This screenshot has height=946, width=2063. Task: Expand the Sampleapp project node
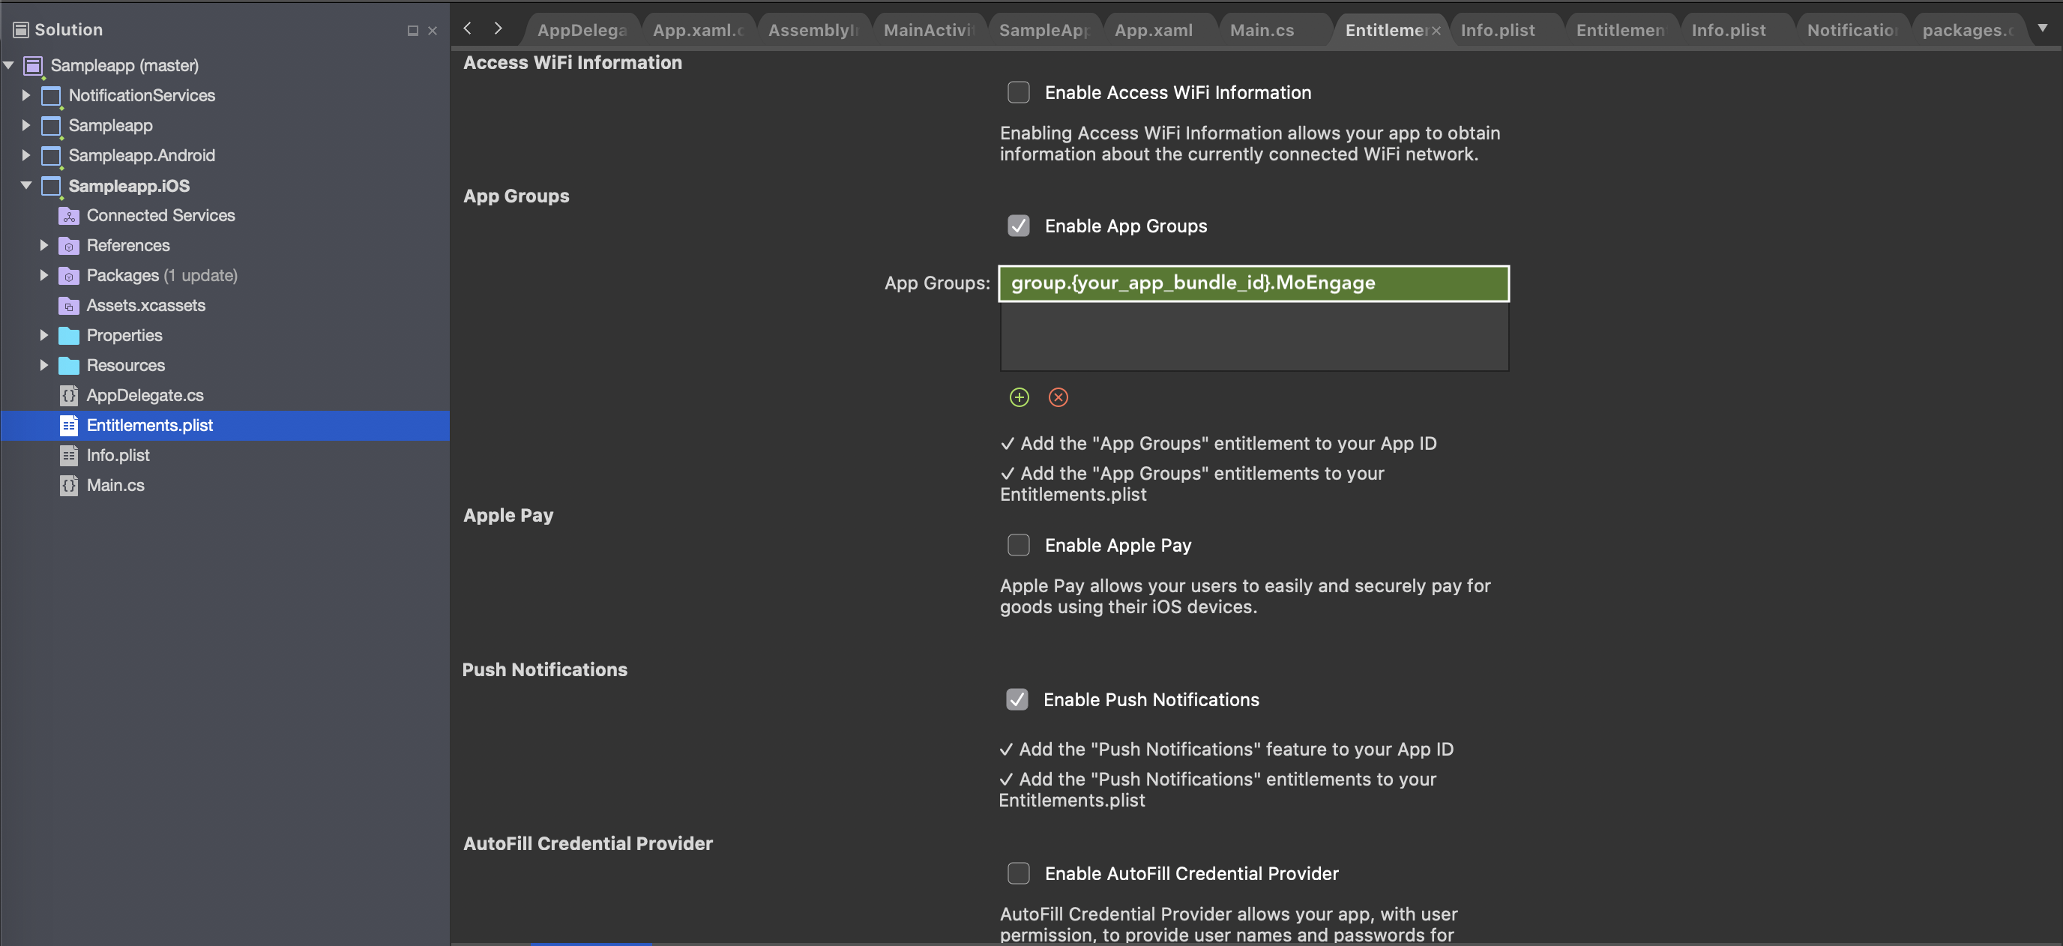pos(25,125)
